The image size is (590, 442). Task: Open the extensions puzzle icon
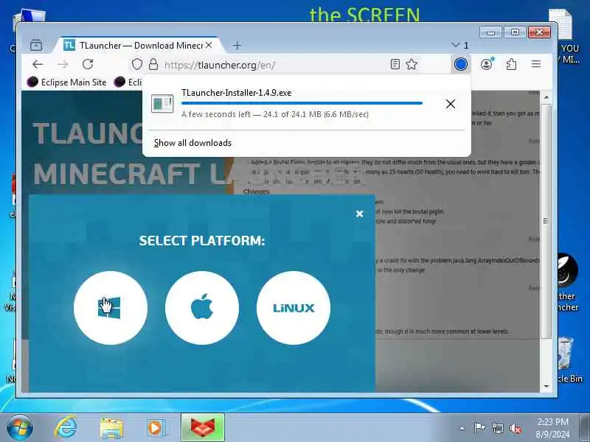pyautogui.click(x=511, y=64)
